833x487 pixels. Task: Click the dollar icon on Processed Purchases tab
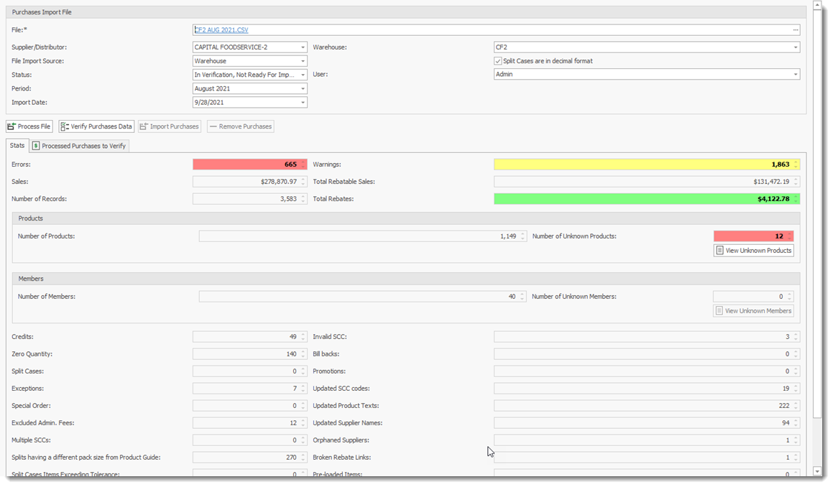pyautogui.click(x=37, y=145)
